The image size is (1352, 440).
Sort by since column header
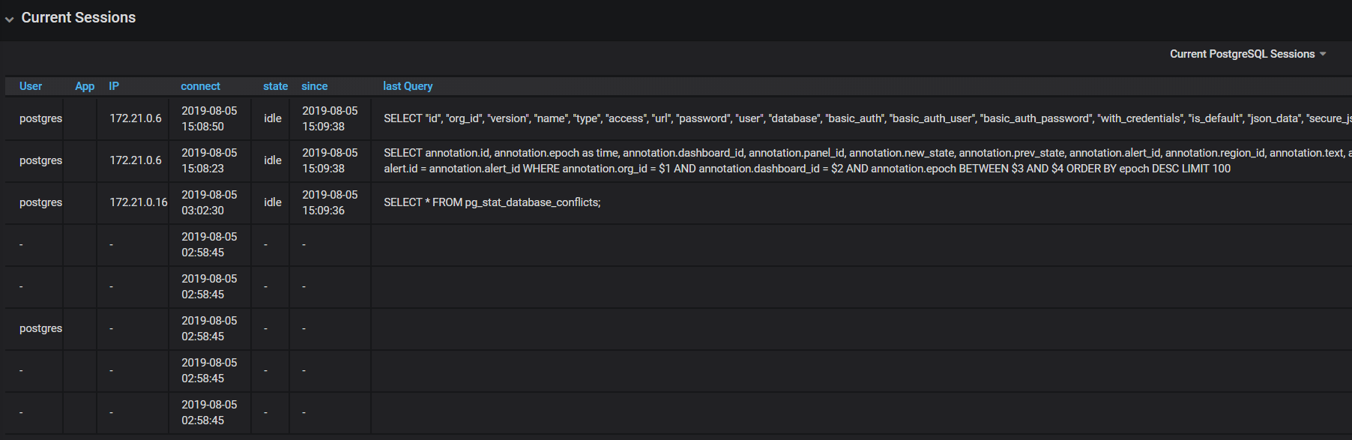pos(314,86)
